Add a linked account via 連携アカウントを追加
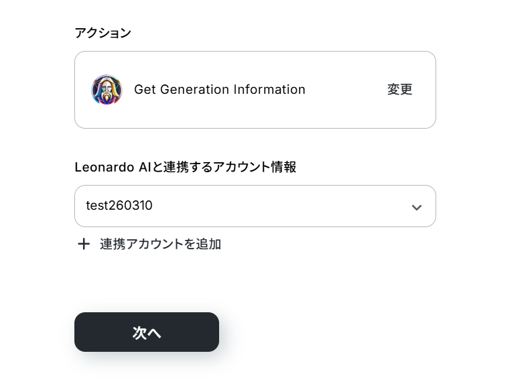 pos(160,244)
